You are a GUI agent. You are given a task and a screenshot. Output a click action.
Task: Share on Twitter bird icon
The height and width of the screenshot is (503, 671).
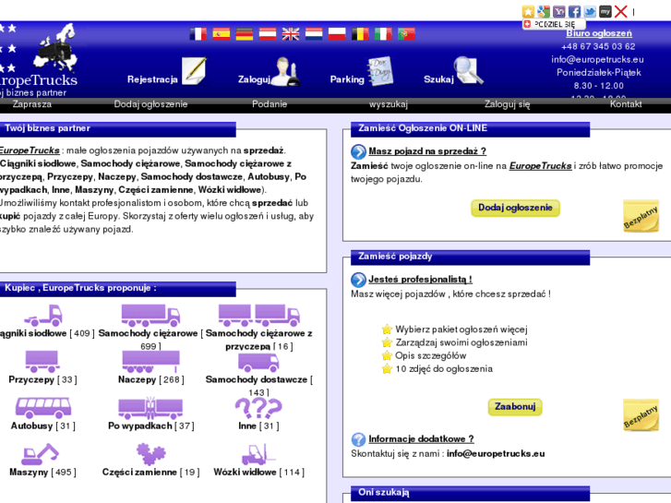590,12
